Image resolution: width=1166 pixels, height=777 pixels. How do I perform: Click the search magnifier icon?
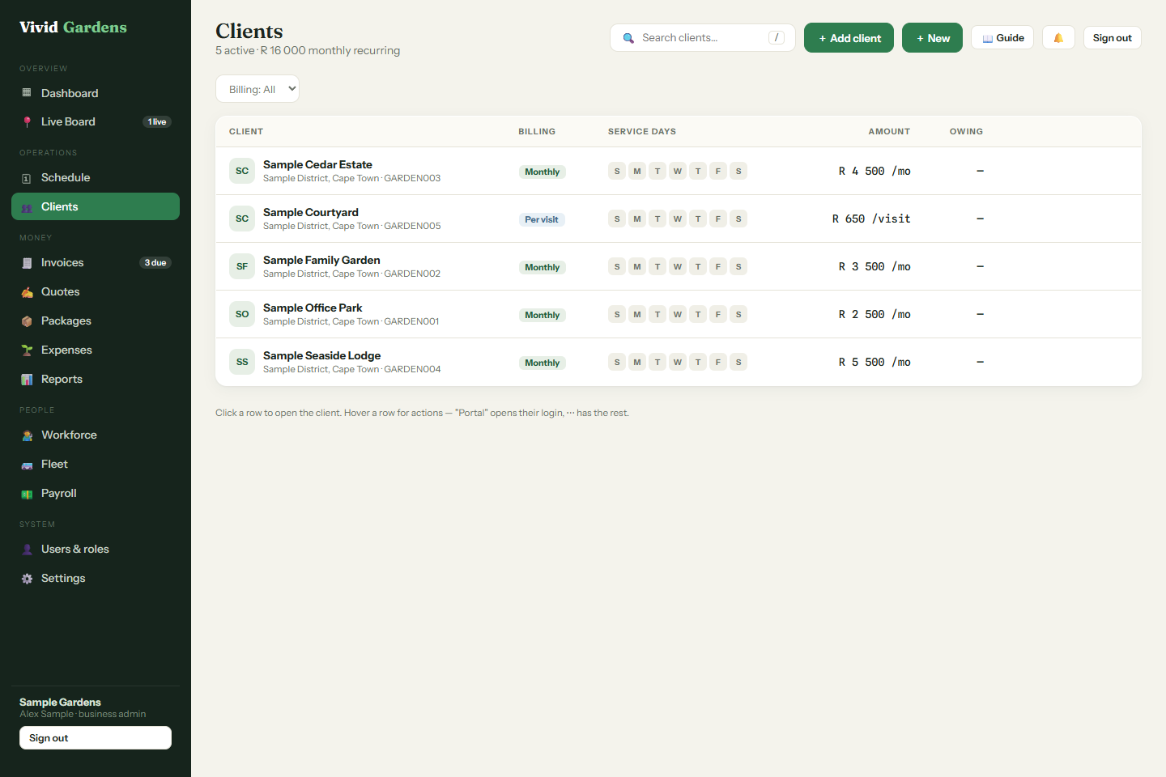pos(628,38)
